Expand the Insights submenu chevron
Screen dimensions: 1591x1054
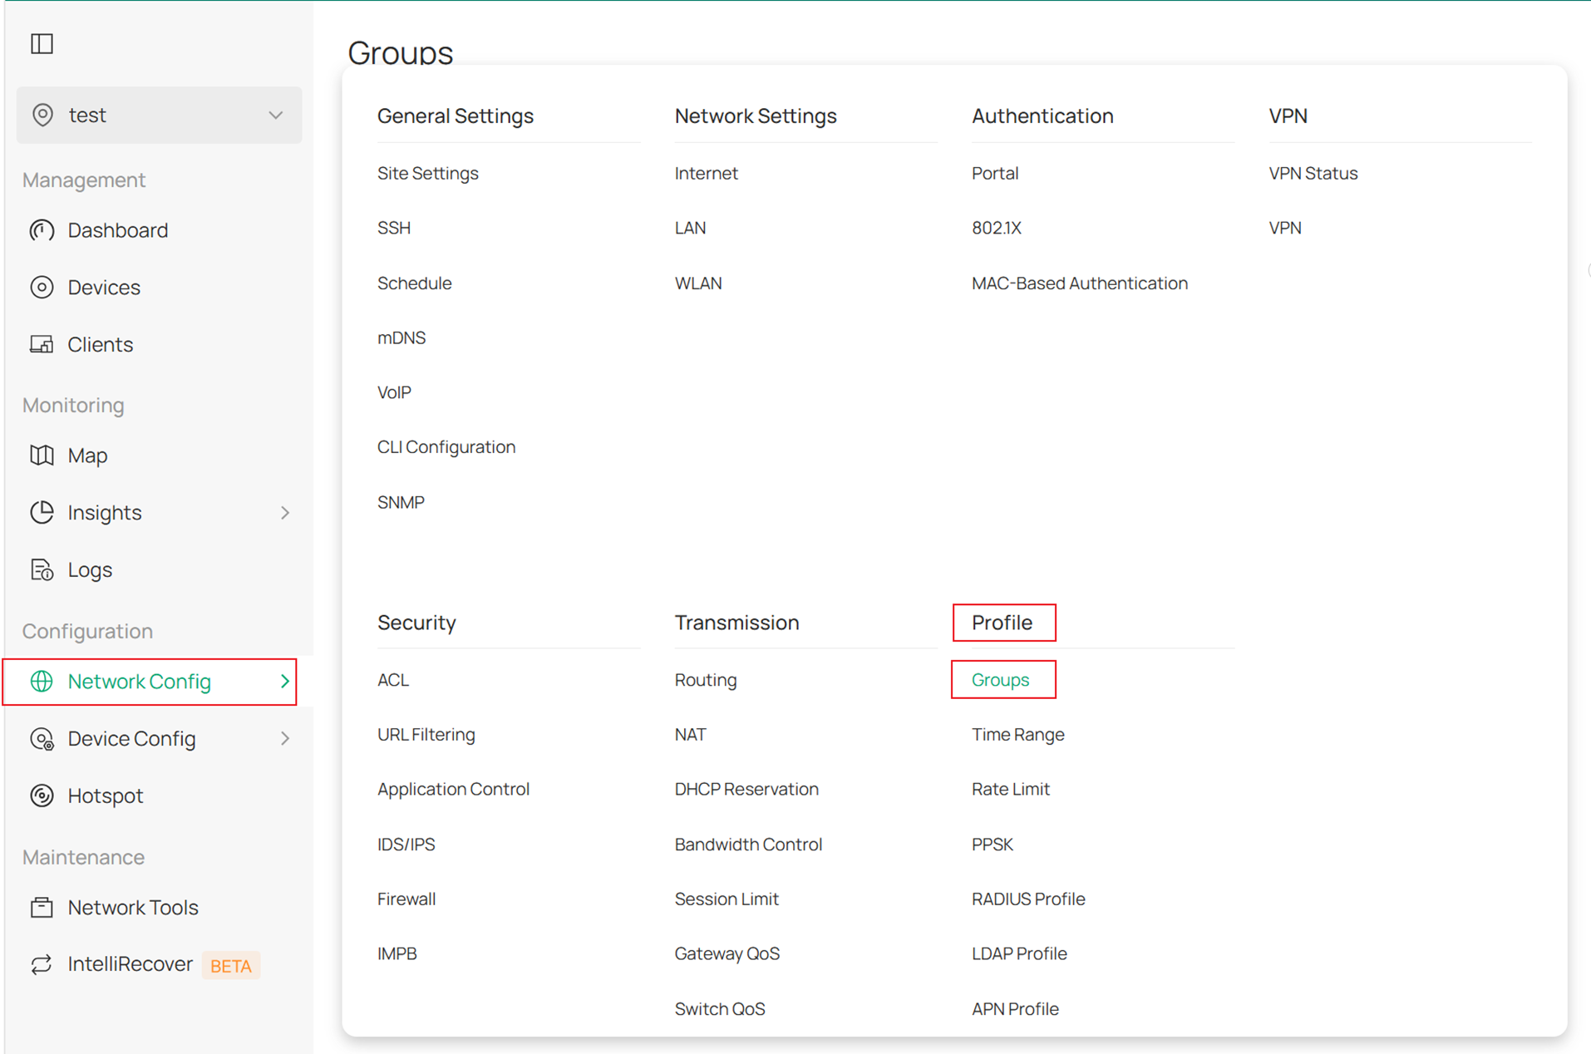click(x=286, y=513)
